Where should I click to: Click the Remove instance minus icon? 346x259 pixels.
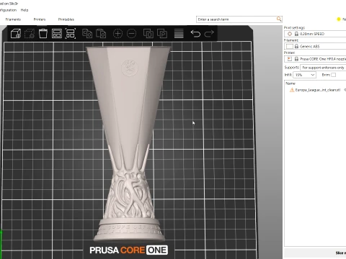(131, 34)
